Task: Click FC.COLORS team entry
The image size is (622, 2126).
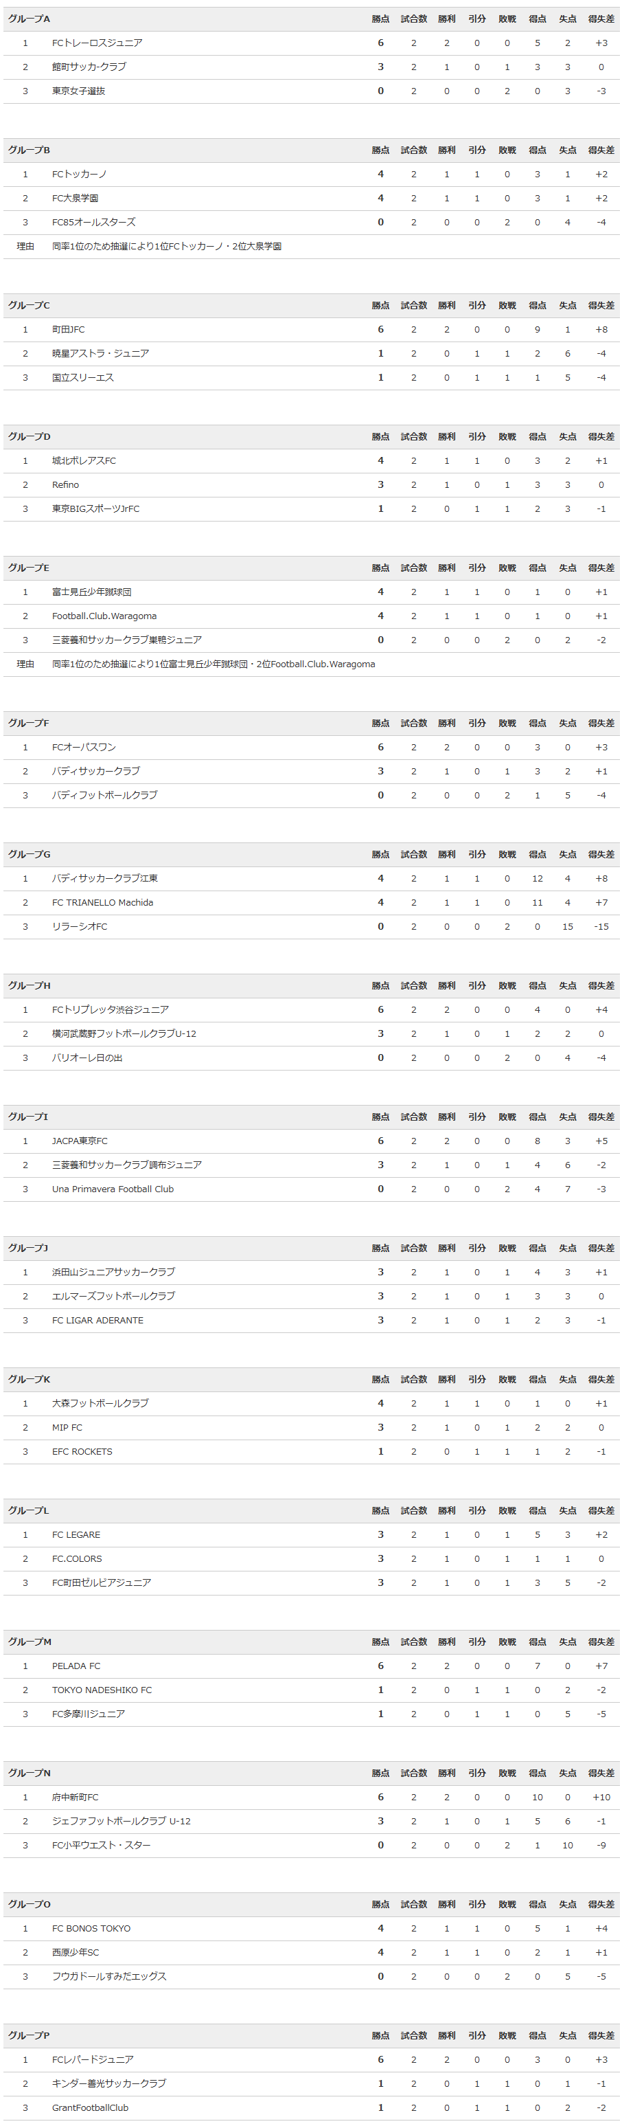Action: (77, 1558)
